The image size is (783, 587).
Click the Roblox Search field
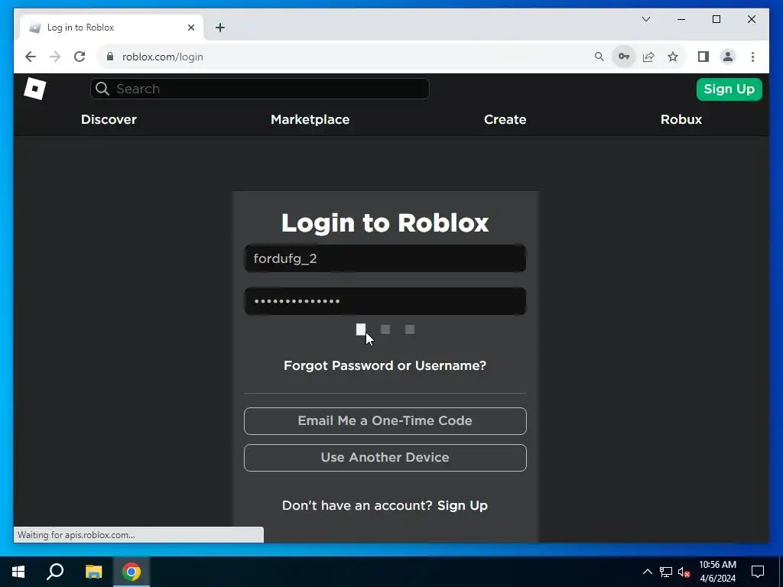coord(260,89)
